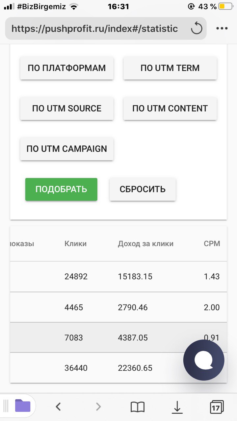Sort by the Клики column header

[x=75, y=244]
